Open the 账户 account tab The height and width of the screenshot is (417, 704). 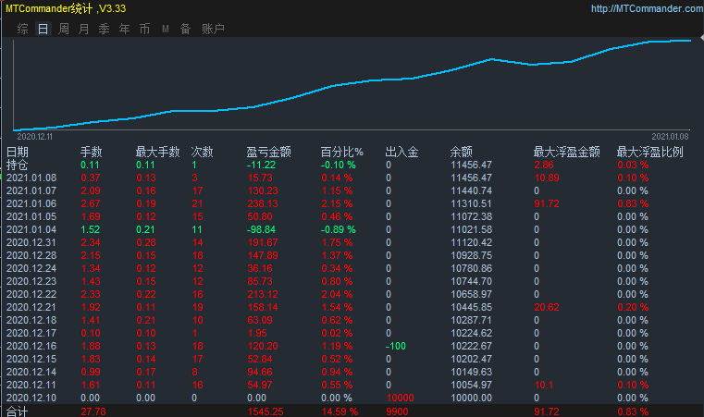click(214, 30)
